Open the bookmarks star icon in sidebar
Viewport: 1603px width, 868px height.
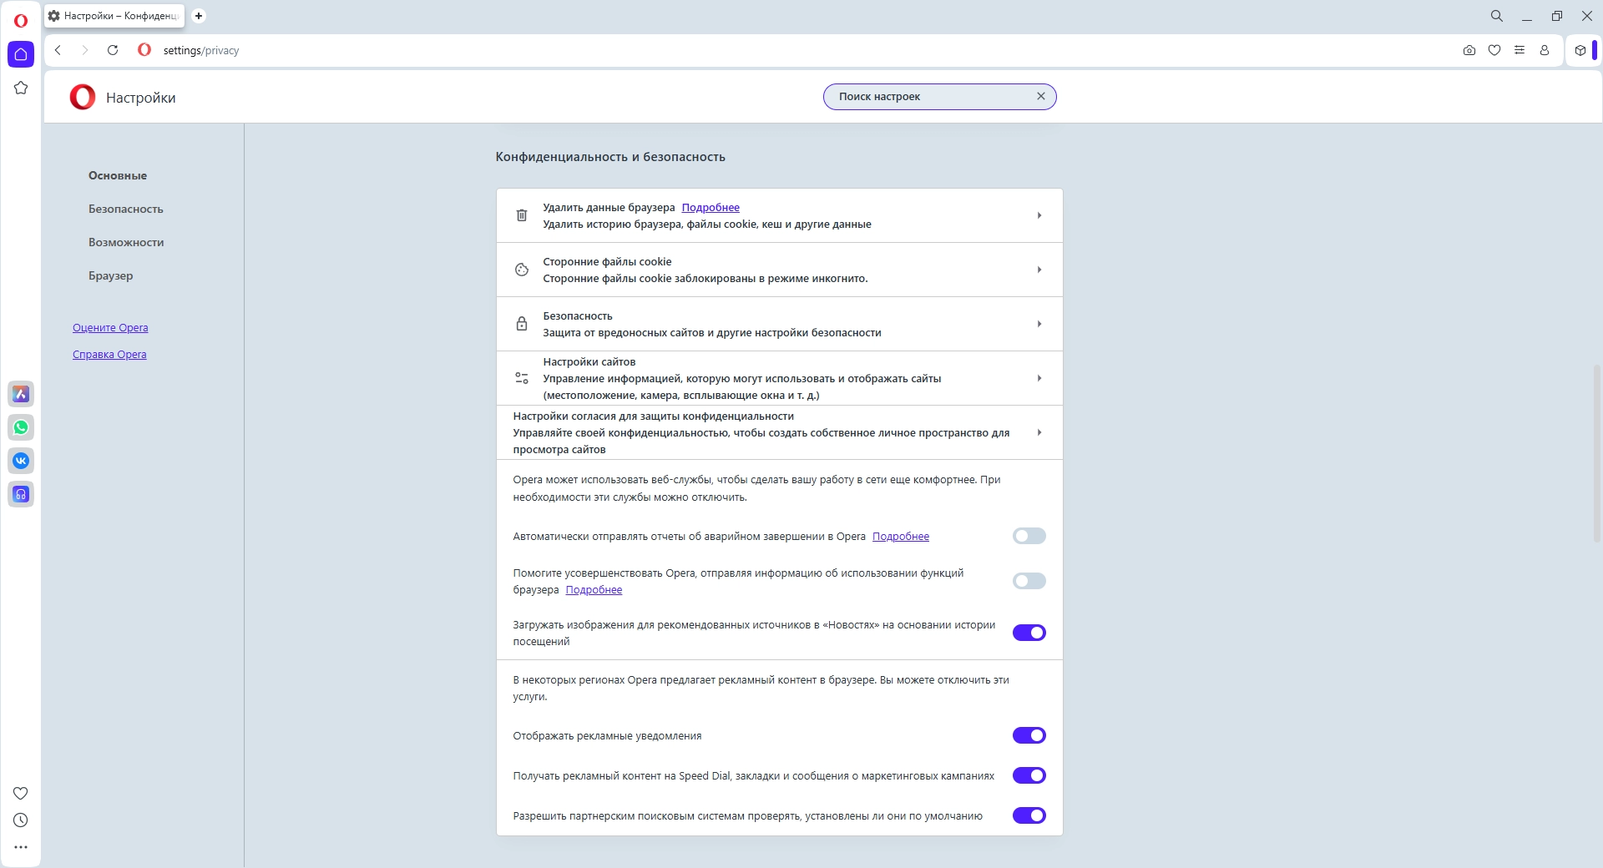pyautogui.click(x=21, y=88)
